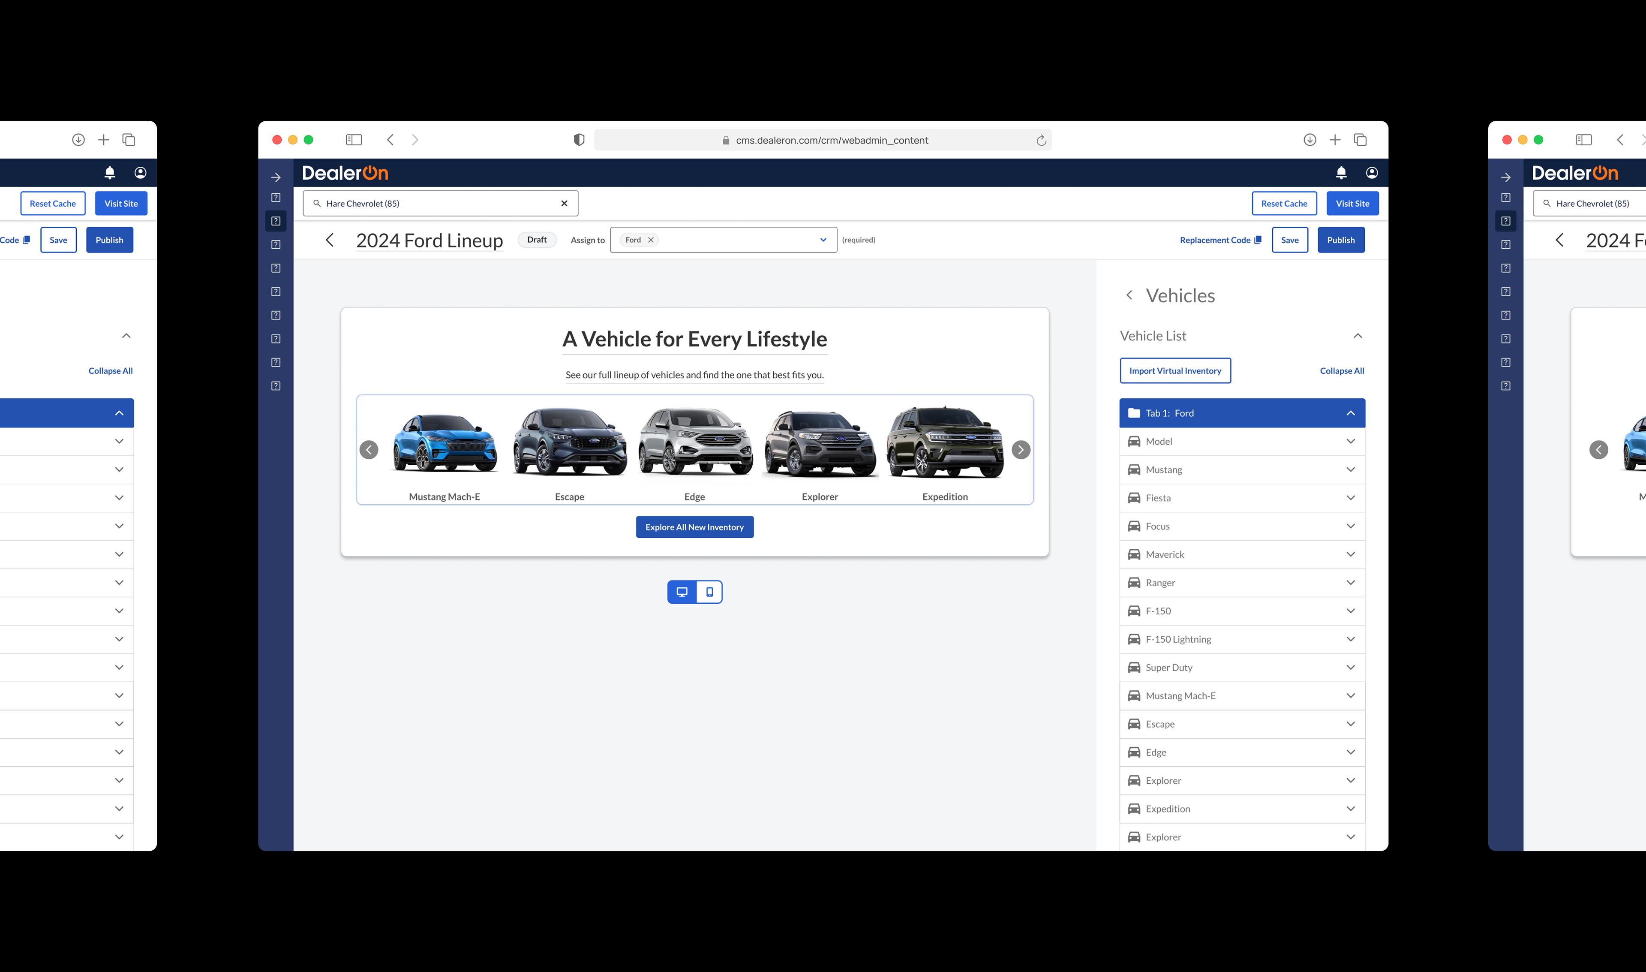
Task: Click Collapse All link in center window
Action: pos(1342,371)
